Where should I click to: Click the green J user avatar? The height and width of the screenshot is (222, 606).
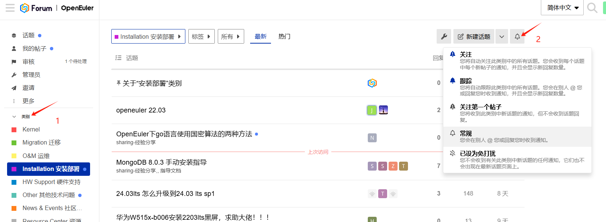371,110
